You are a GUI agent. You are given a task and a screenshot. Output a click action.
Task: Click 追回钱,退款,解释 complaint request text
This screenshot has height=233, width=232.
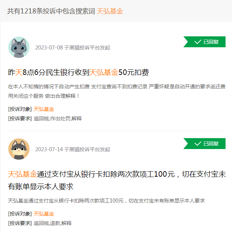click(x=53, y=223)
